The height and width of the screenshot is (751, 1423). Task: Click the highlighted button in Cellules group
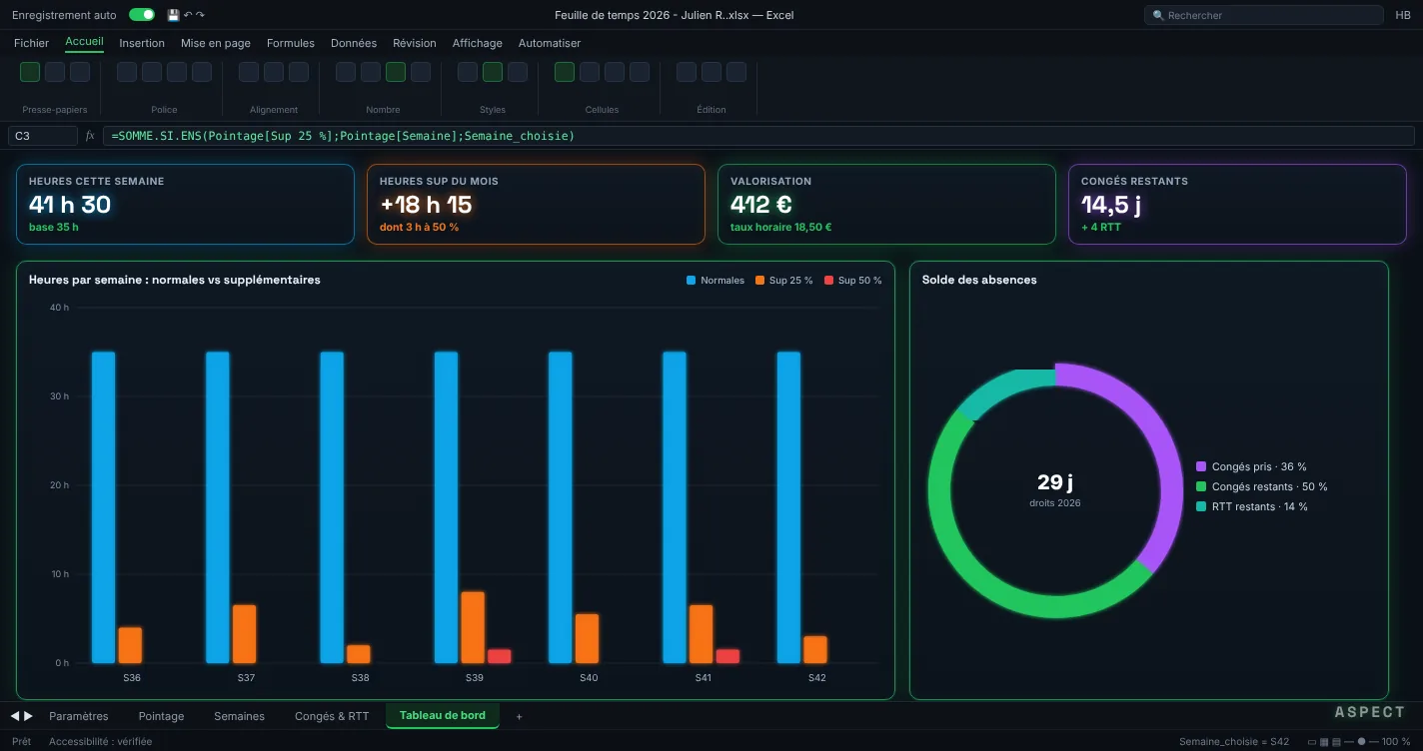pyautogui.click(x=565, y=72)
